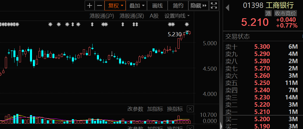This screenshot has width=303, height=129.
Task: Click the left arrow beside stock code 01398
Action: tap(228, 7)
